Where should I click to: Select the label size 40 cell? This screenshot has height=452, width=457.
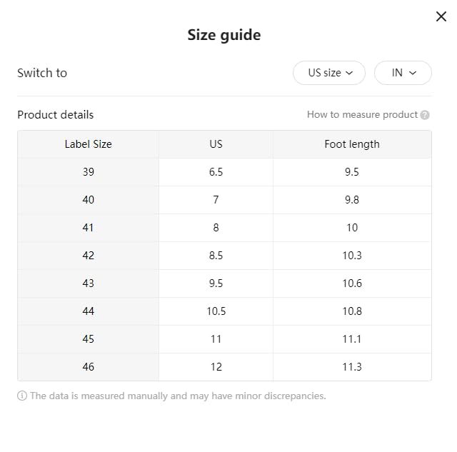[89, 200]
